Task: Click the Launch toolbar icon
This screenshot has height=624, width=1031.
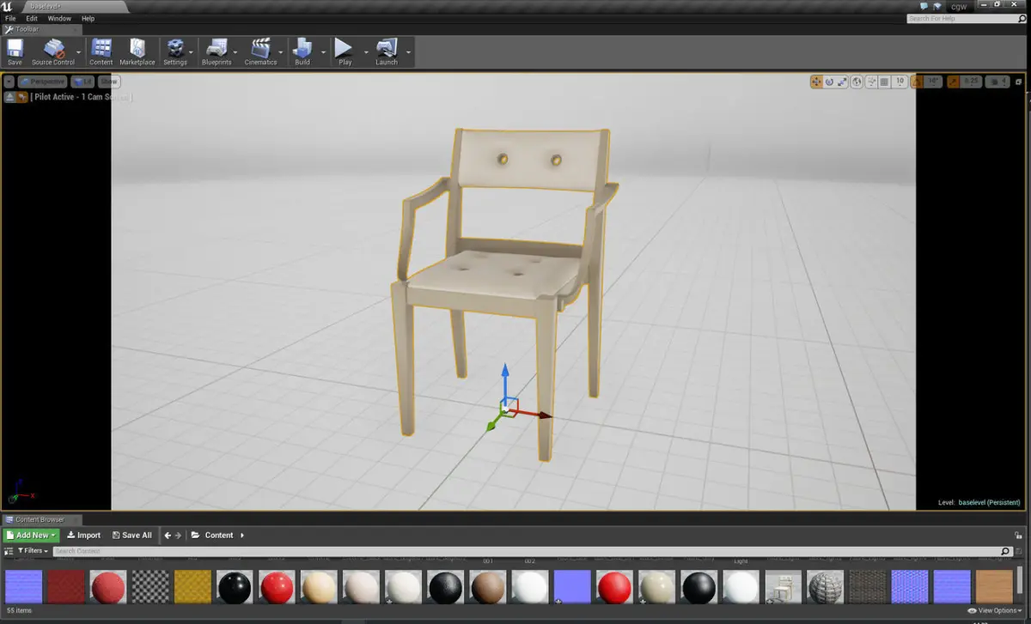Action: [x=387, y=51]
